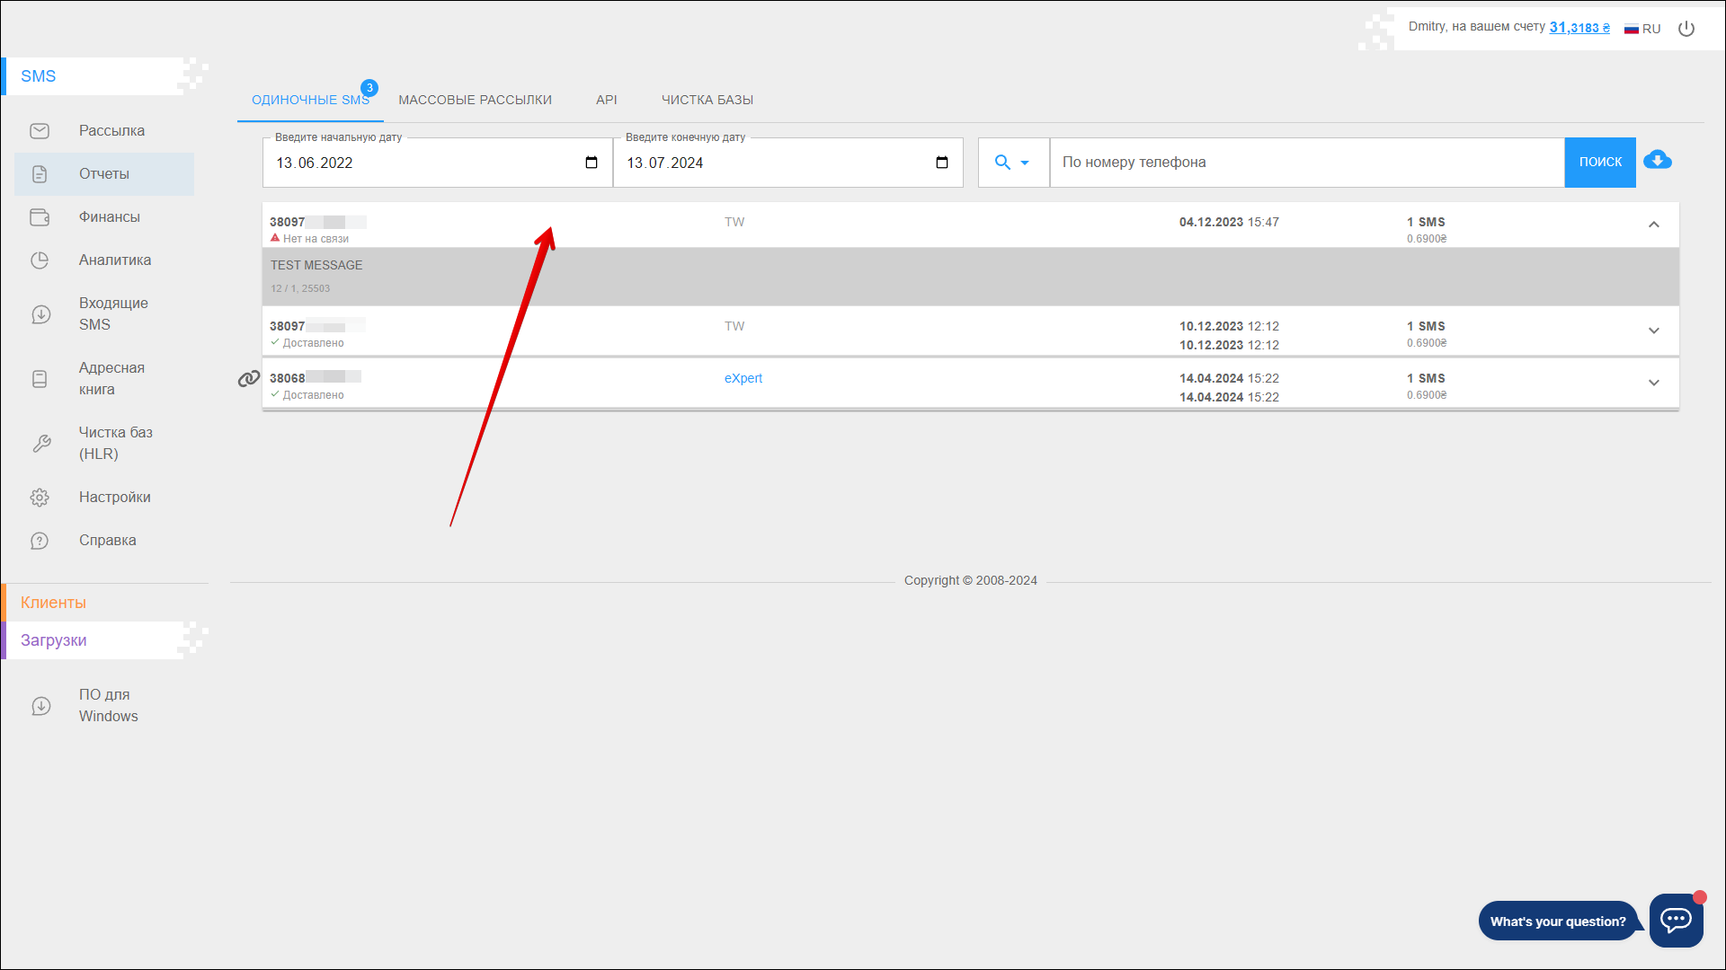Switch to Чистка базы tab
Screen dimensions: 1726x970
[707, 100]
